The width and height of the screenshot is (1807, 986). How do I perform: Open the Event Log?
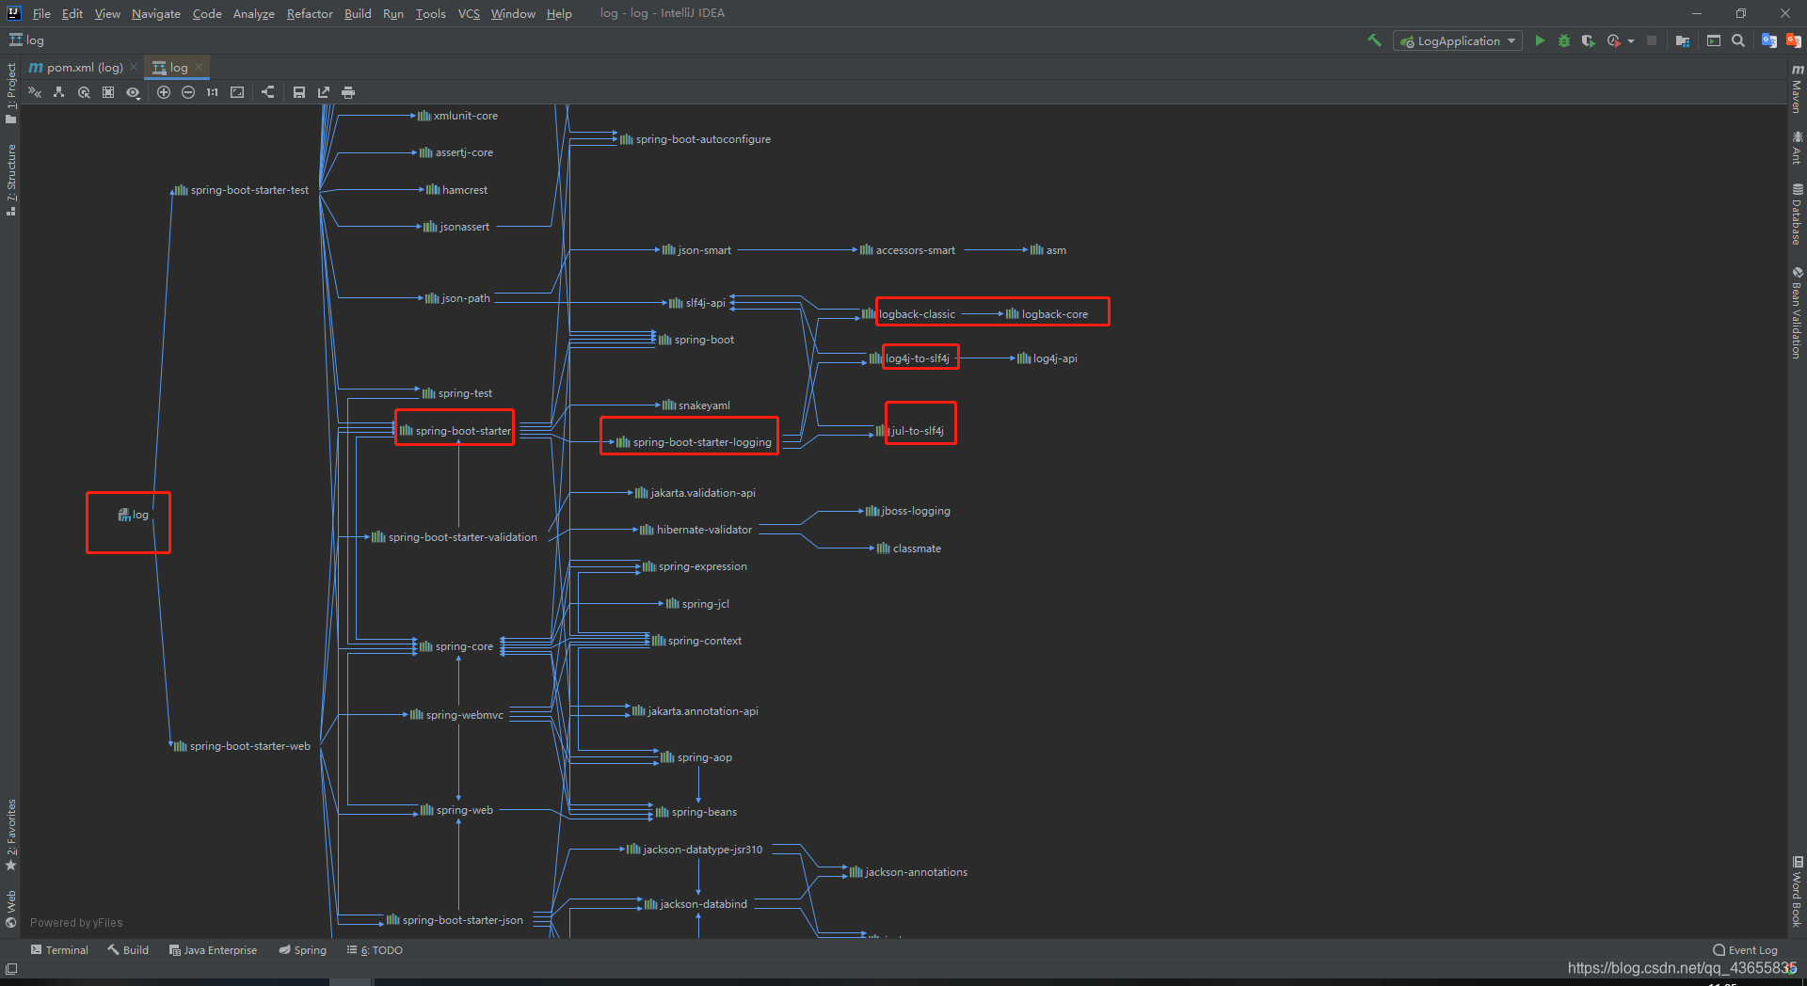point(1745,950)
